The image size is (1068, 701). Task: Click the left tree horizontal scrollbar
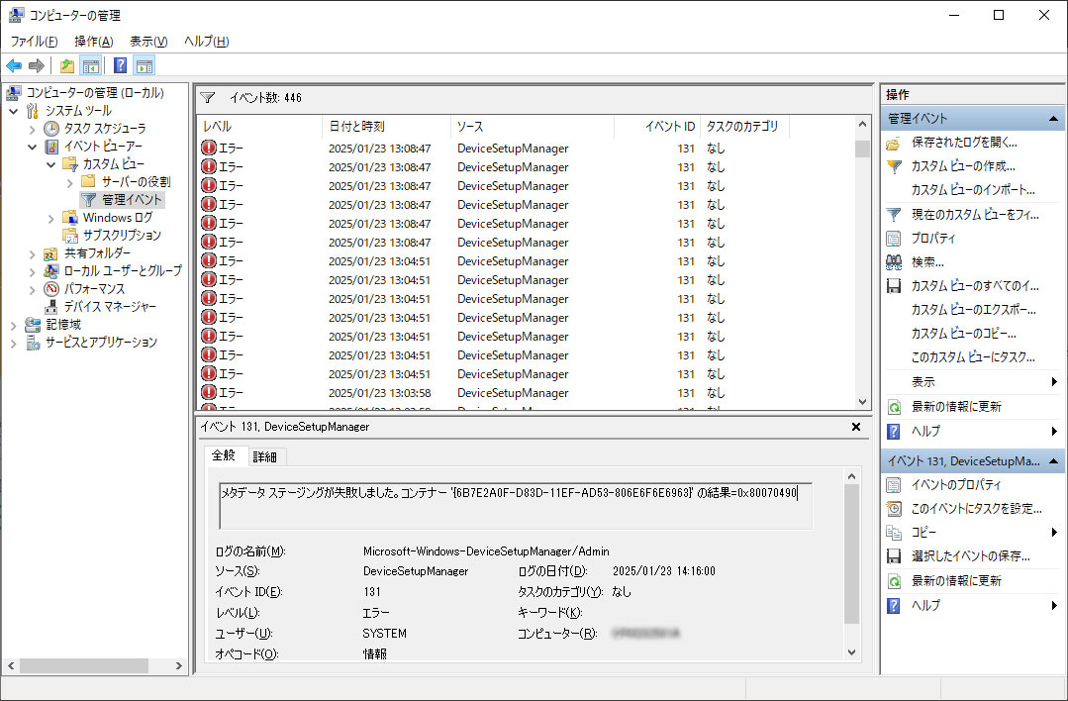pos(93,666)
